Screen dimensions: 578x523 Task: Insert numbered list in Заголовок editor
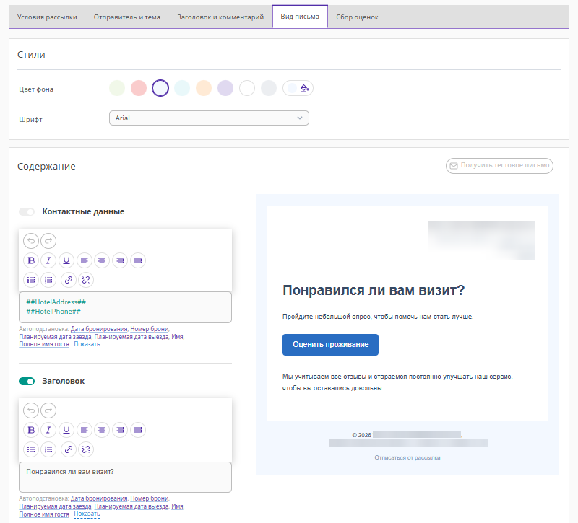[49, 449]
